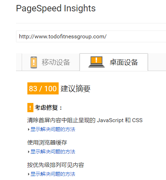Open 显示解决问题的方法 link under 按优先级排列可见内容

click(53, 174)
